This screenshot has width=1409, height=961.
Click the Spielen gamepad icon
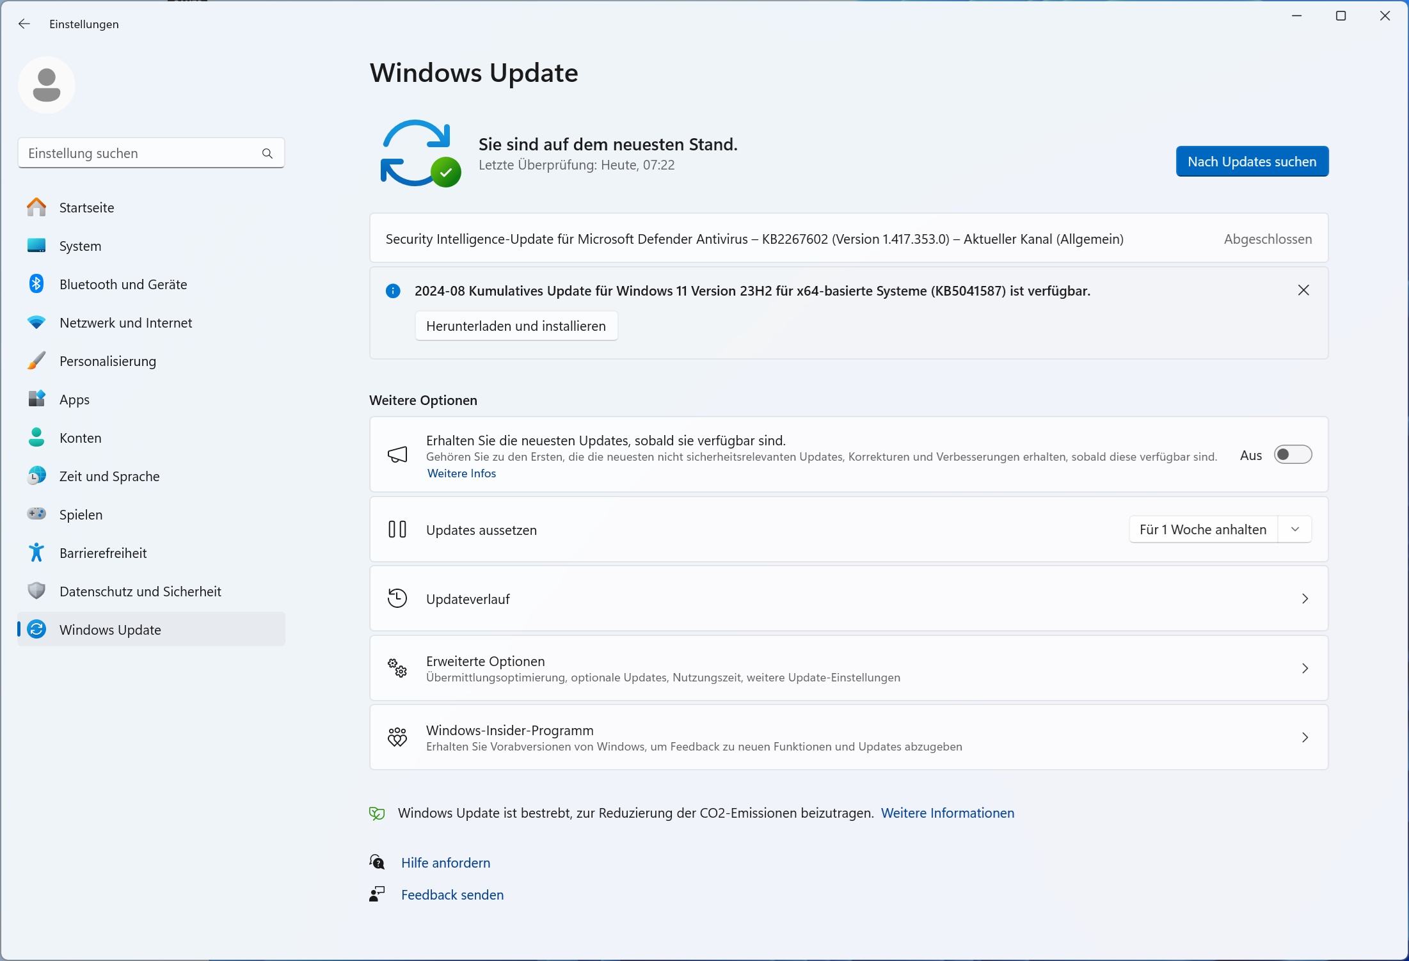36,514
